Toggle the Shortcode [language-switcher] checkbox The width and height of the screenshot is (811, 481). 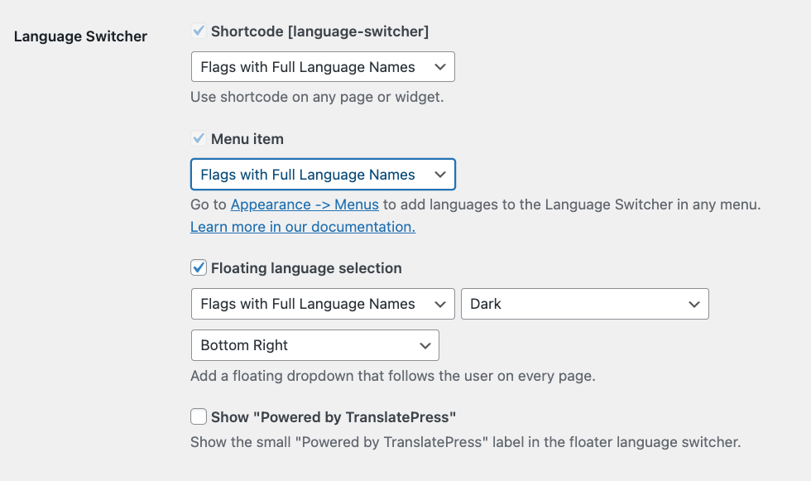point(198,31)
